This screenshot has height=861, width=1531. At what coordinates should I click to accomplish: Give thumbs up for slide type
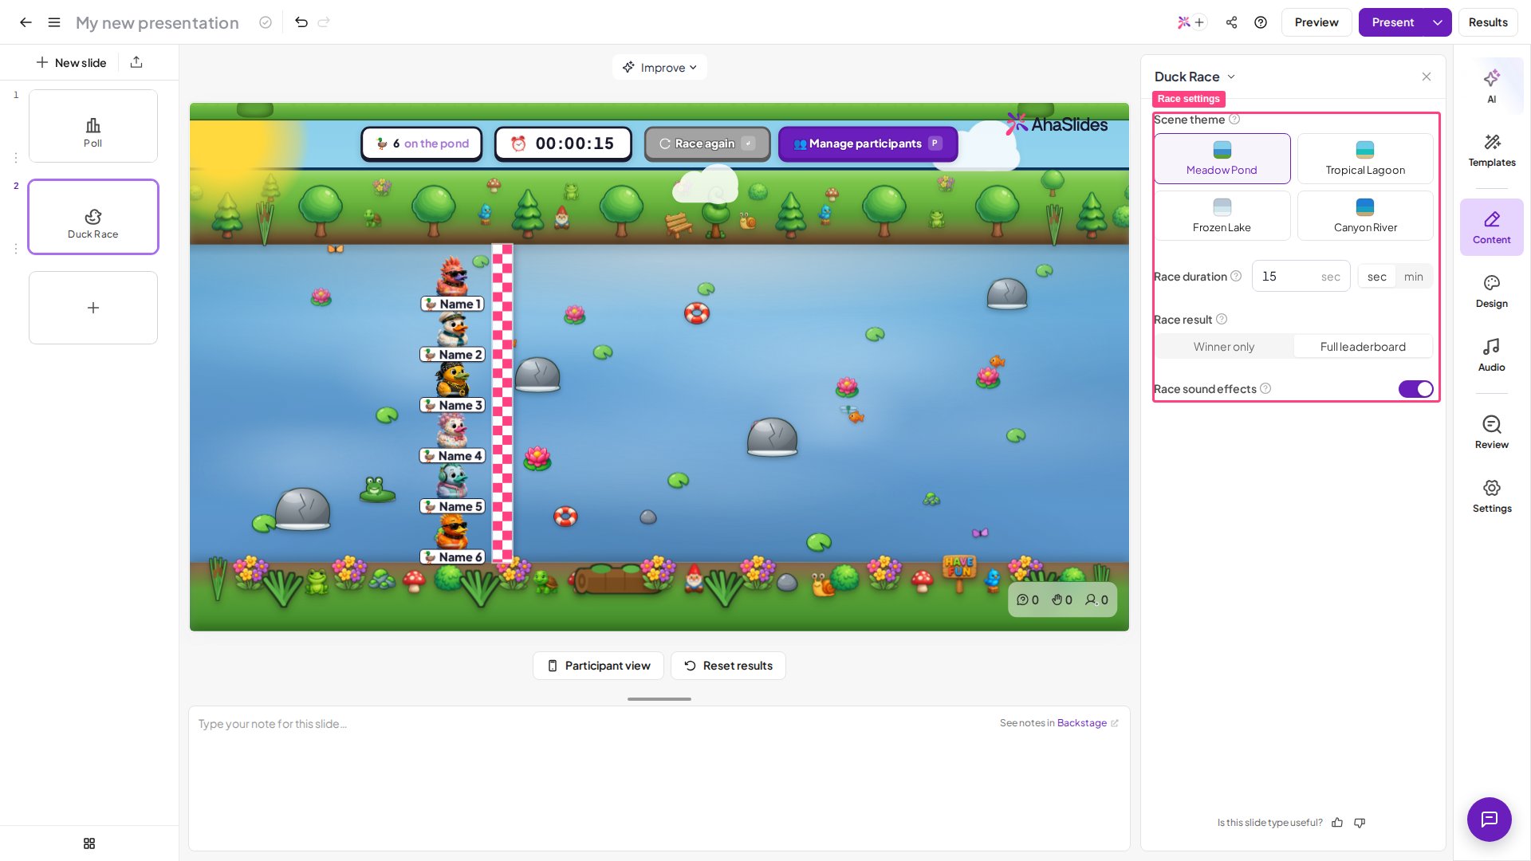click(x=1337, y=823)
